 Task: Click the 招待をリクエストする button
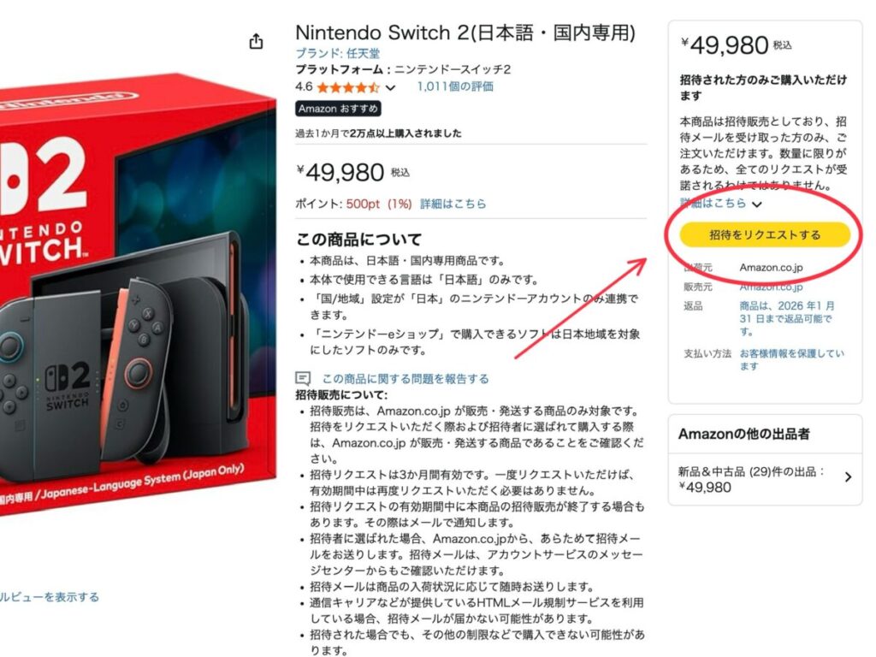tap(764, 234)
